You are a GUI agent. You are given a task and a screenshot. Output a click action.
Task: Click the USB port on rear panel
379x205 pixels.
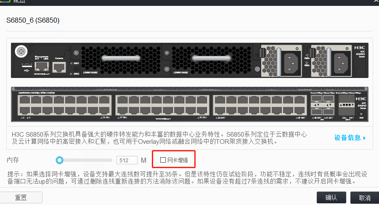[x=27, y=65]
